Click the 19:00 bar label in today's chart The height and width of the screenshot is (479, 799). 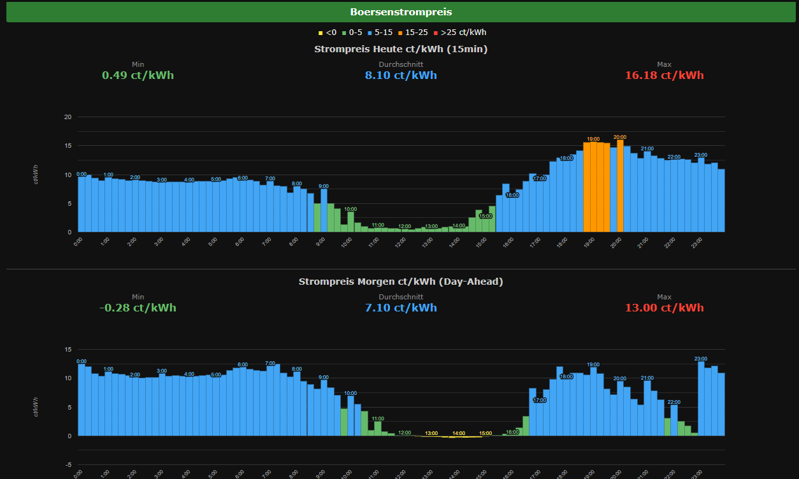click(x=593, y=139)
